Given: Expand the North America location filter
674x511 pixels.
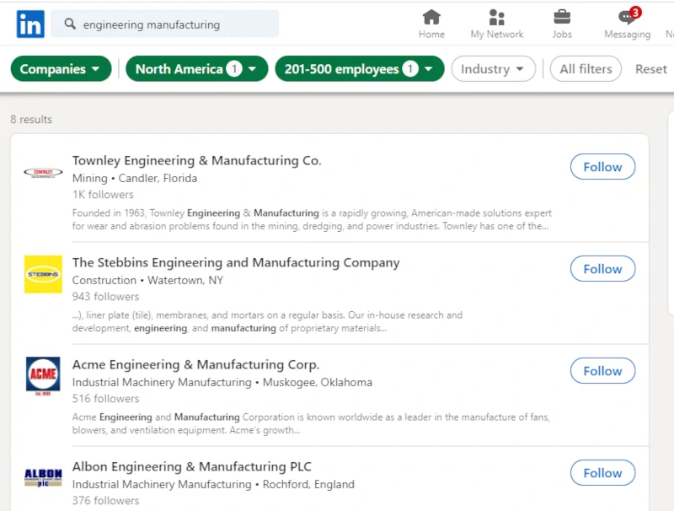Looking at the screenshot, I should click(x=197, y=69).
